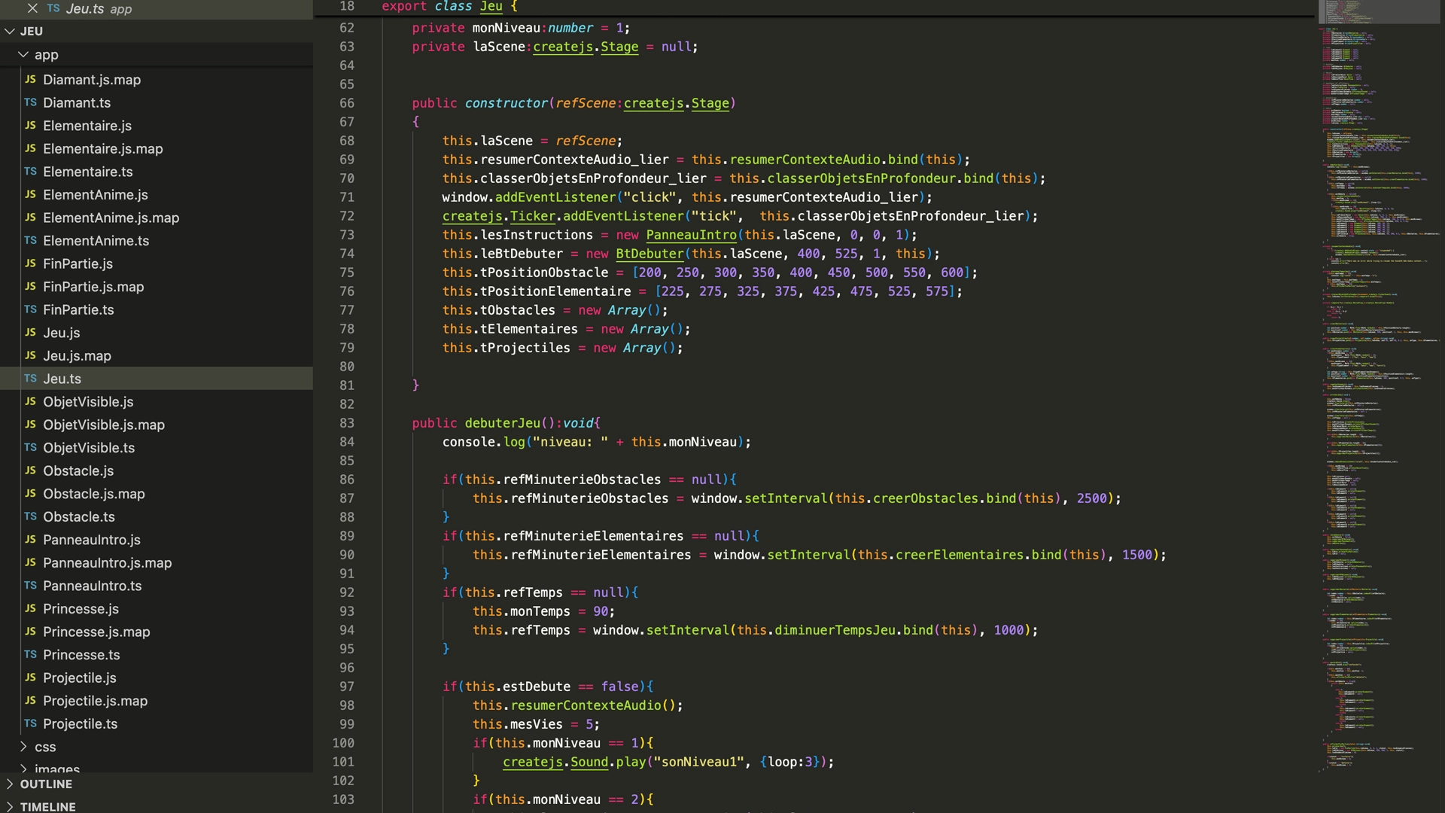Screen dimensions: 1445x813
Task: Click 'creerElementaires' on line 90
Action: click(960, 555)
